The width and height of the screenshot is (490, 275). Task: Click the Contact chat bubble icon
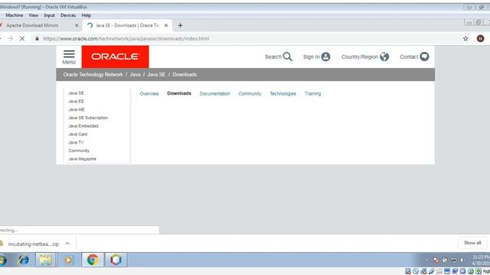click(424, 57)
